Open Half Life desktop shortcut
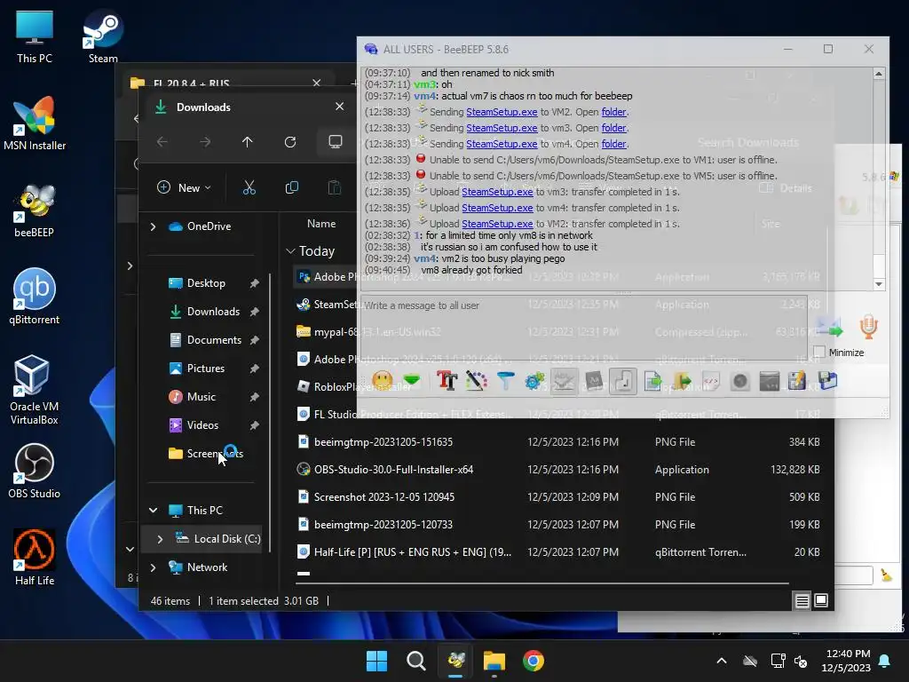Image resolution: width=909 pixels, height=682 pixels. click(x=35, y=558)
